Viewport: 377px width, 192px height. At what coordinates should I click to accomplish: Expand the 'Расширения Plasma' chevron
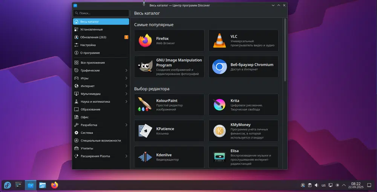[126, 156]
